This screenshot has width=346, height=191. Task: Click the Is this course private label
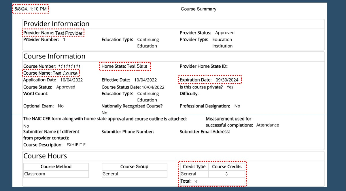[x=201, y=87]
